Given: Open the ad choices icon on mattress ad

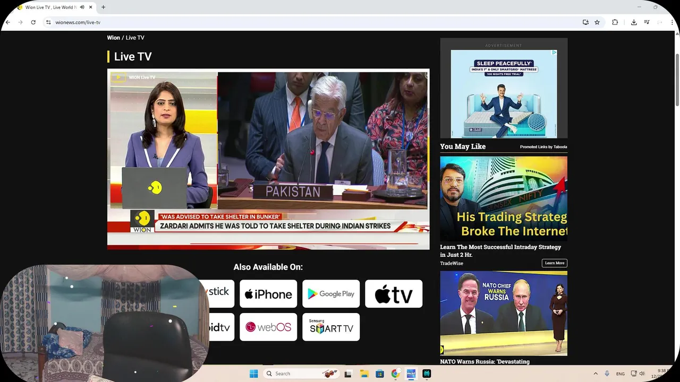Looking at the screenshot, I should (554, 53).
